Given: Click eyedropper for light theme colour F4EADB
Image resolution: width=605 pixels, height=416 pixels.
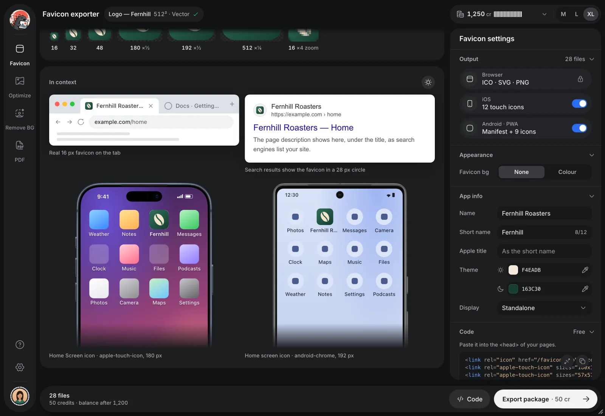Looking at the screenshot, I should point(585,270).
